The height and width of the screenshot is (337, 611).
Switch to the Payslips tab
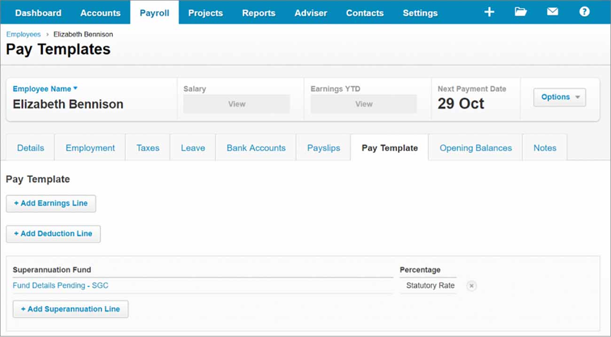pos(323,148)
